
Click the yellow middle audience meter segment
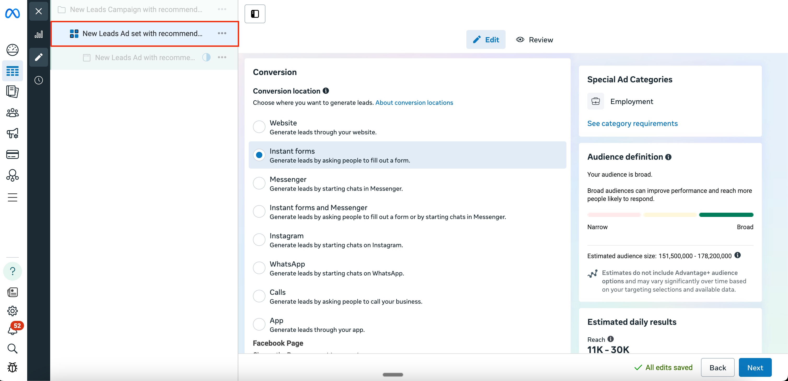coord(670,215)
